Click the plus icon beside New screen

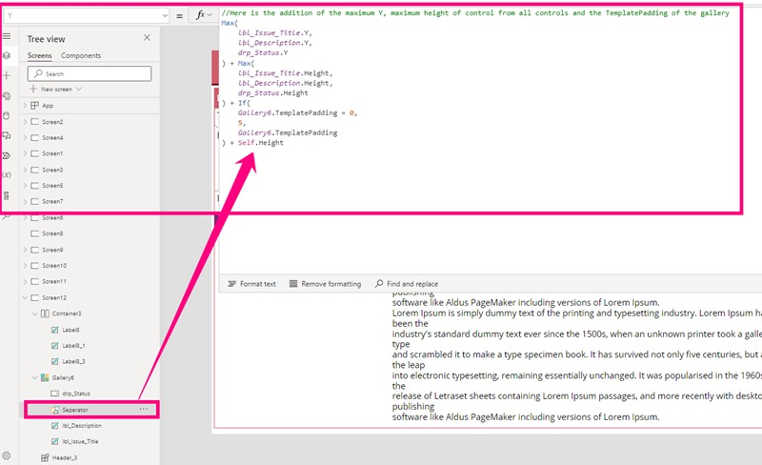33,89
